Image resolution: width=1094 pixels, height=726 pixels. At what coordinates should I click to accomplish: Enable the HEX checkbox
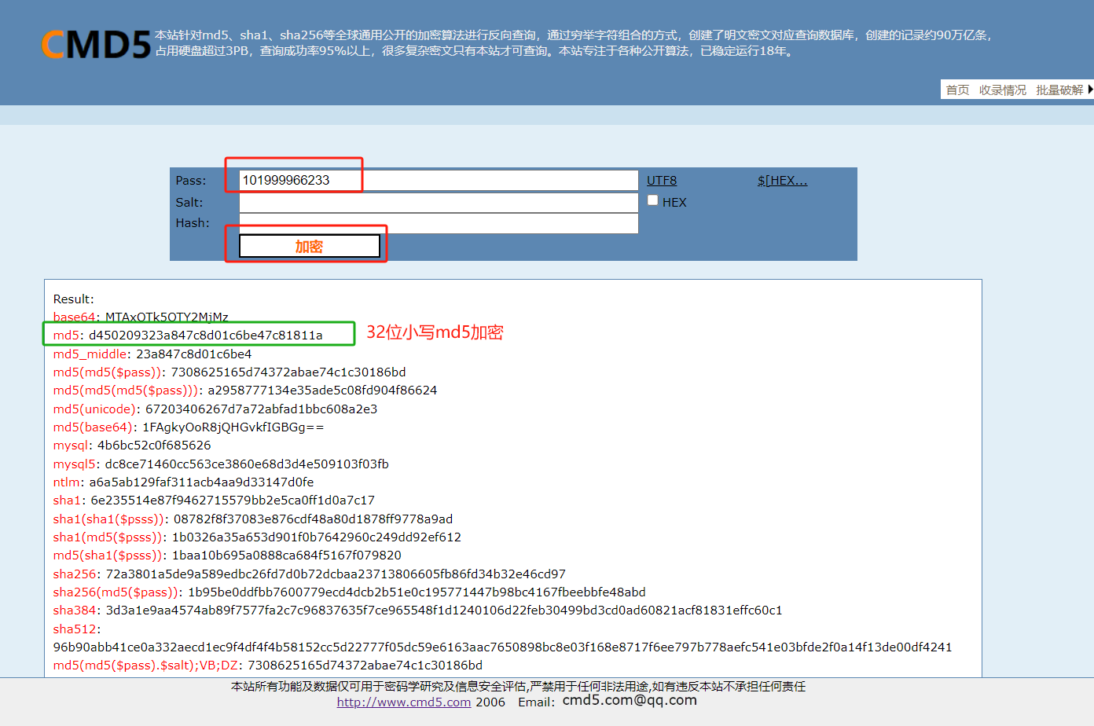click(x=652, y=200)
